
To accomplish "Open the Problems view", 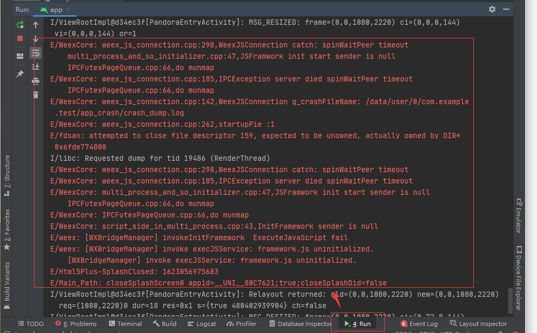I will point(76,324).
